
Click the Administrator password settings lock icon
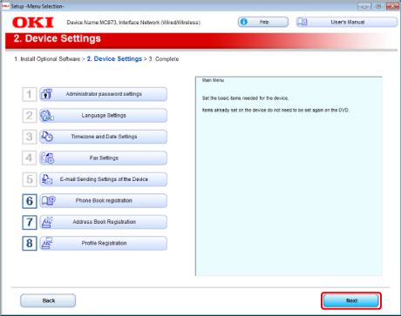[x=46, y=94]
